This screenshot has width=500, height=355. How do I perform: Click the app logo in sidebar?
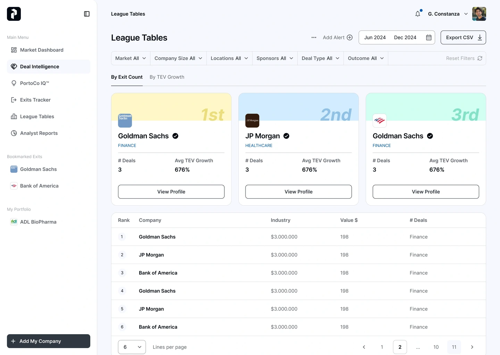click(x=14, y=14)
